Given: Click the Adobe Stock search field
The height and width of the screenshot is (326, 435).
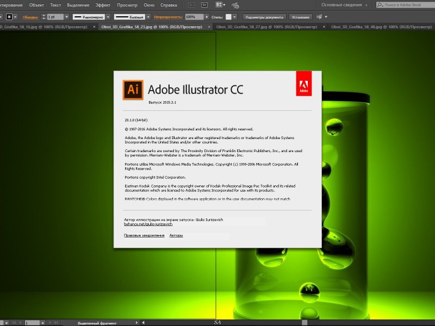Looking at the screenshot, I should (406, 5).
